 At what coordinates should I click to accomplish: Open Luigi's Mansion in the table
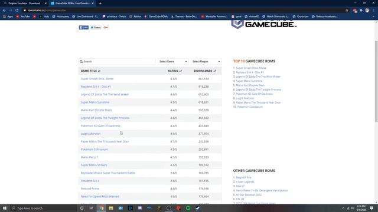coord(90,134)
